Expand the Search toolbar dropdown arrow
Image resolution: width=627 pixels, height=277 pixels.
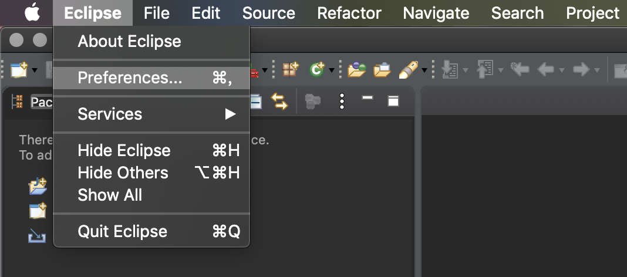coord(423,71)
